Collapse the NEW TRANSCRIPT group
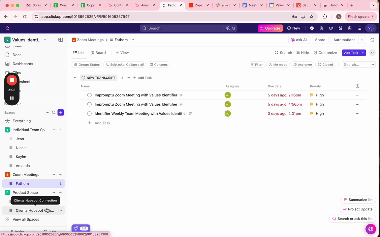This screenshot has width=380, height=237. click(75, 78)
